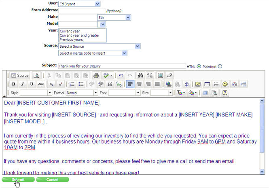269x188 pixels.
Task: Open the 5th dropdown beside Make
Action: (114, 17)
